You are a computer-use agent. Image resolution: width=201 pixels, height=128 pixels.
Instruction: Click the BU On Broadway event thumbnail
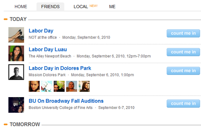pos(16,105)
